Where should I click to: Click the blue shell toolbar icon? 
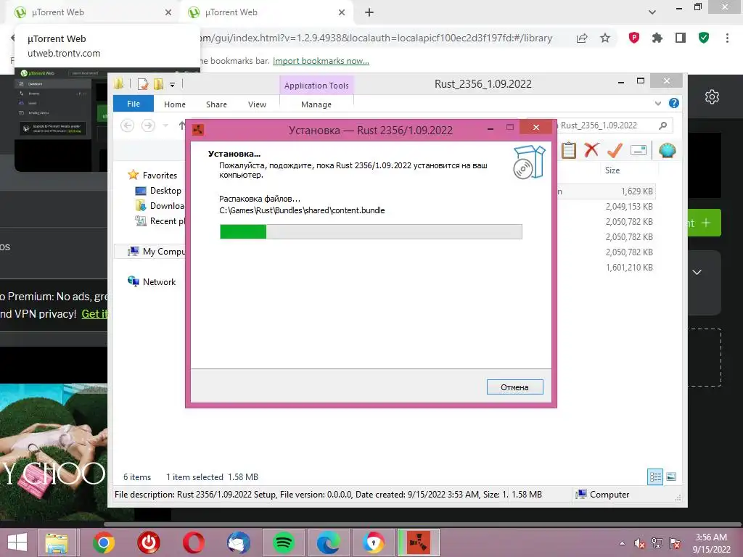pos(668,151)
